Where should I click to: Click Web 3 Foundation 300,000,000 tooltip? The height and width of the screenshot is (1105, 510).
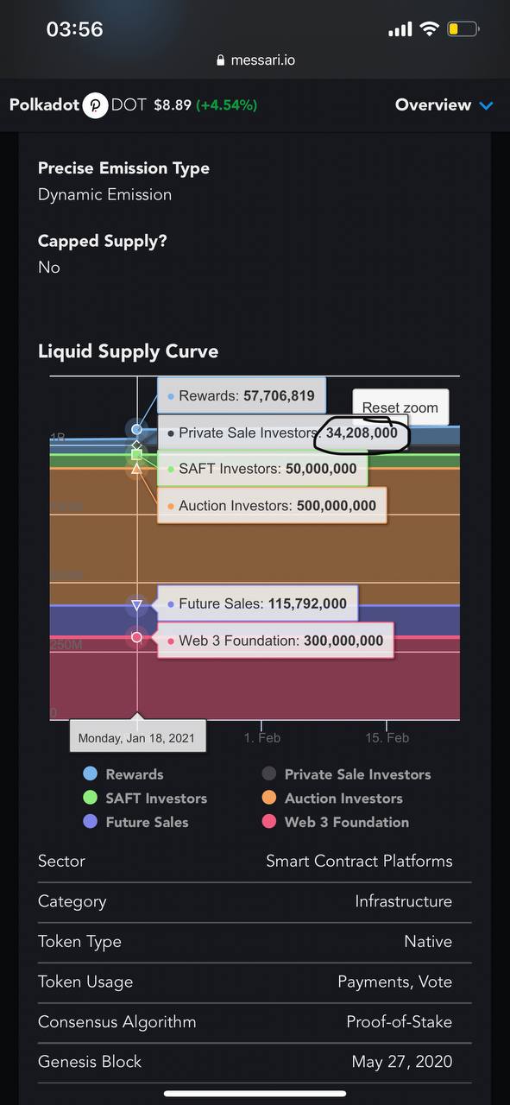point(275,641)
